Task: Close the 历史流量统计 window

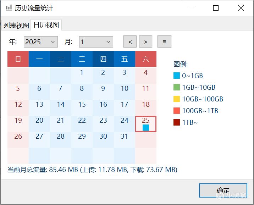Action: pos(241,8)
